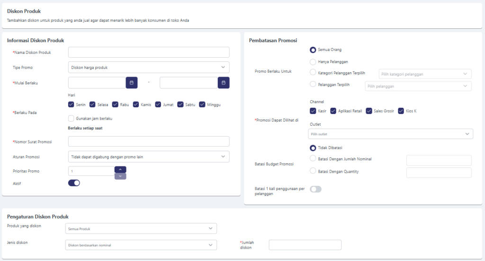This screenshot has width=485, height=261.
Task: Increase Prioritas Promo with up arrow
Action: click(x=120, y=169)
